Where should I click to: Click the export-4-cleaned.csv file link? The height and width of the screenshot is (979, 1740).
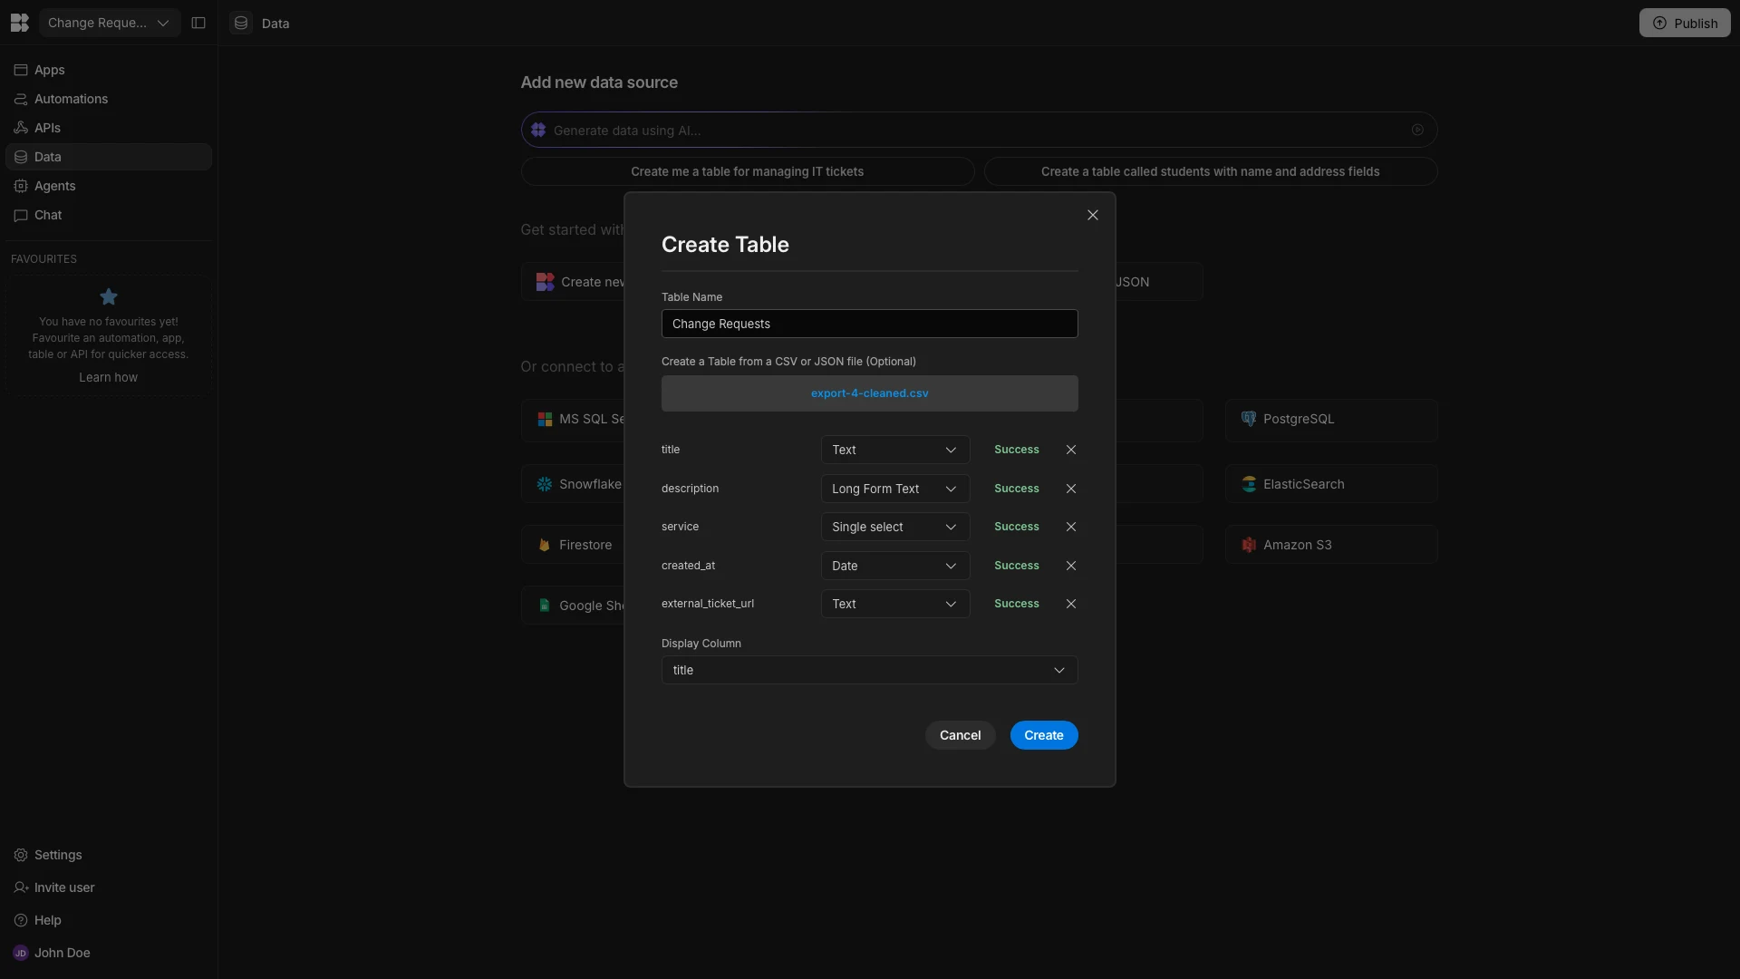click(868, 393)
